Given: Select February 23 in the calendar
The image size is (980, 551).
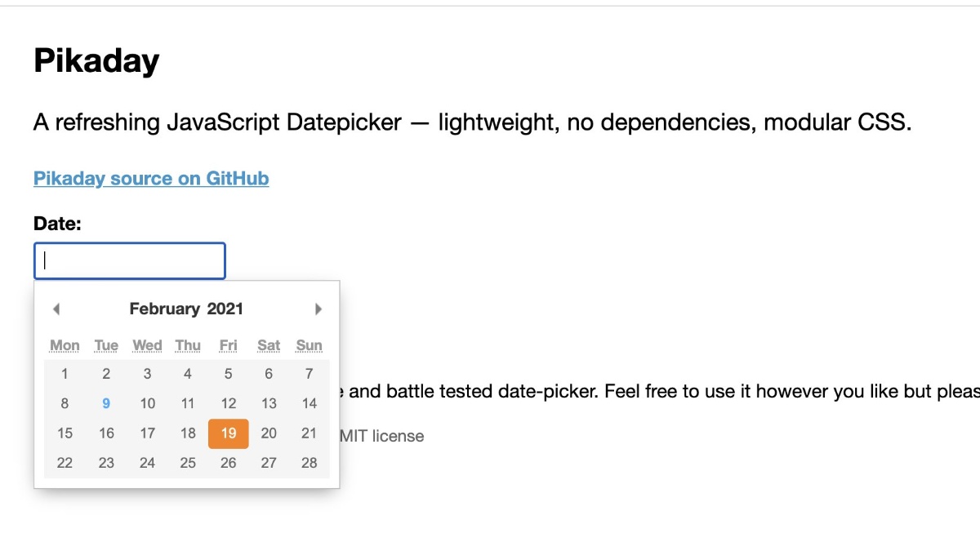Looking at the screenshot, I should click(106, 463).
